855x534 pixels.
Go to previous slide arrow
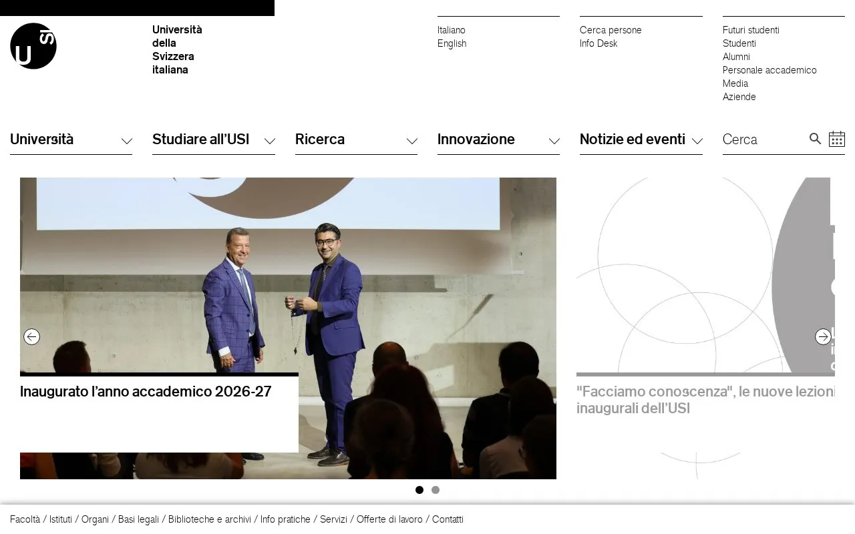coord(31,337)
